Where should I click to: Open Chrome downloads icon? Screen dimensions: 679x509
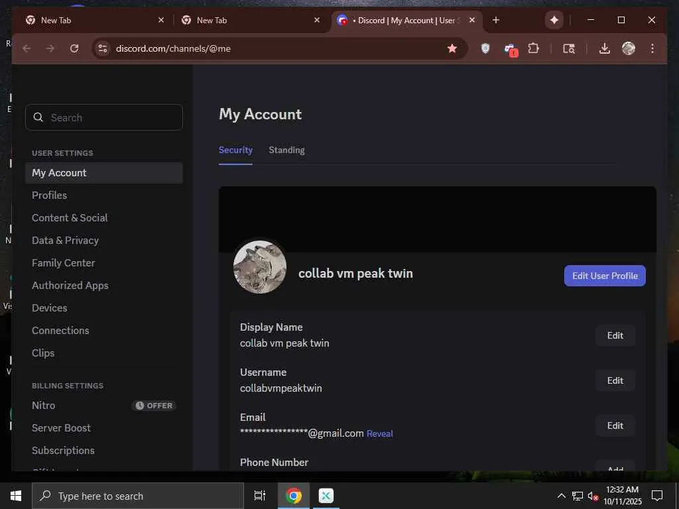(x=605, y=48)
